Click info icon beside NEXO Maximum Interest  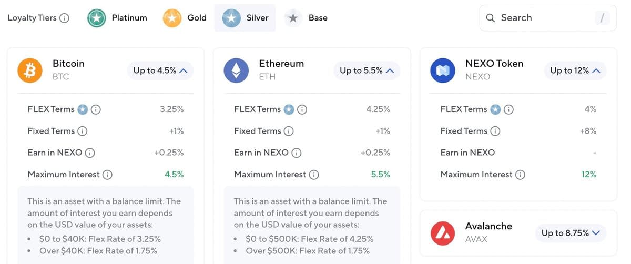click(520, 175)
